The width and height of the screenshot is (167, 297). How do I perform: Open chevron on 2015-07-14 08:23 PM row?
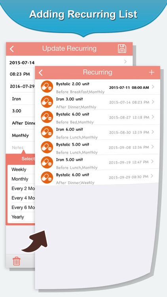pyautogui.click(x=153, y=102)
